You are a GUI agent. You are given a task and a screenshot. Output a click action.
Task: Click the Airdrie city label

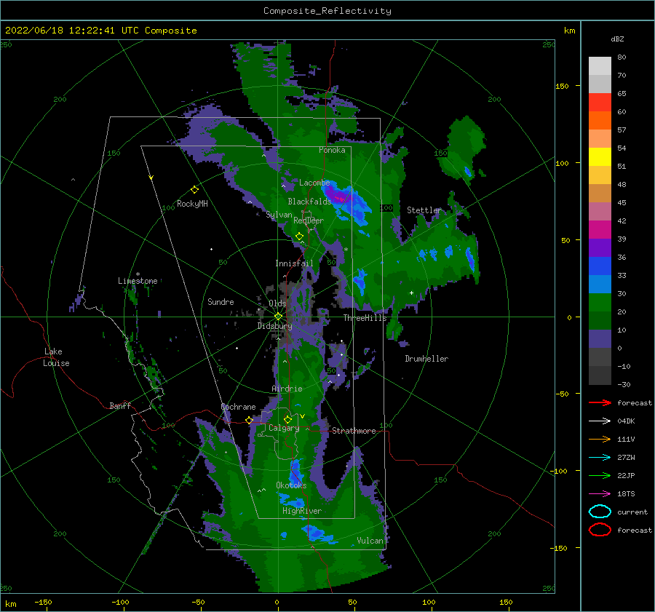tap(287, 389)
